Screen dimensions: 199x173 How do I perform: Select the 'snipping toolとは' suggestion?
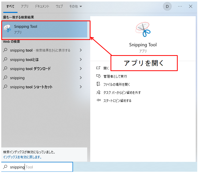tap(24, 59)
